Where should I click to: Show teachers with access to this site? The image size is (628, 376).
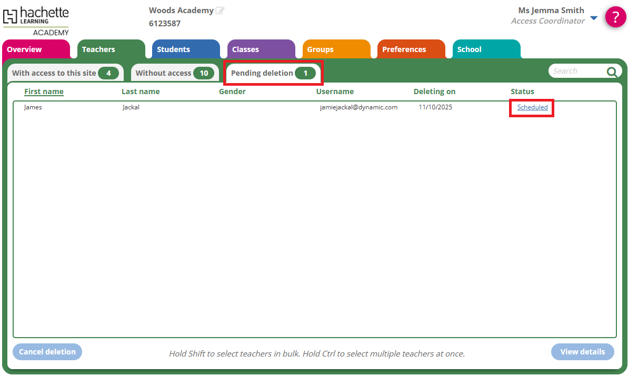[x=64, y=73]
